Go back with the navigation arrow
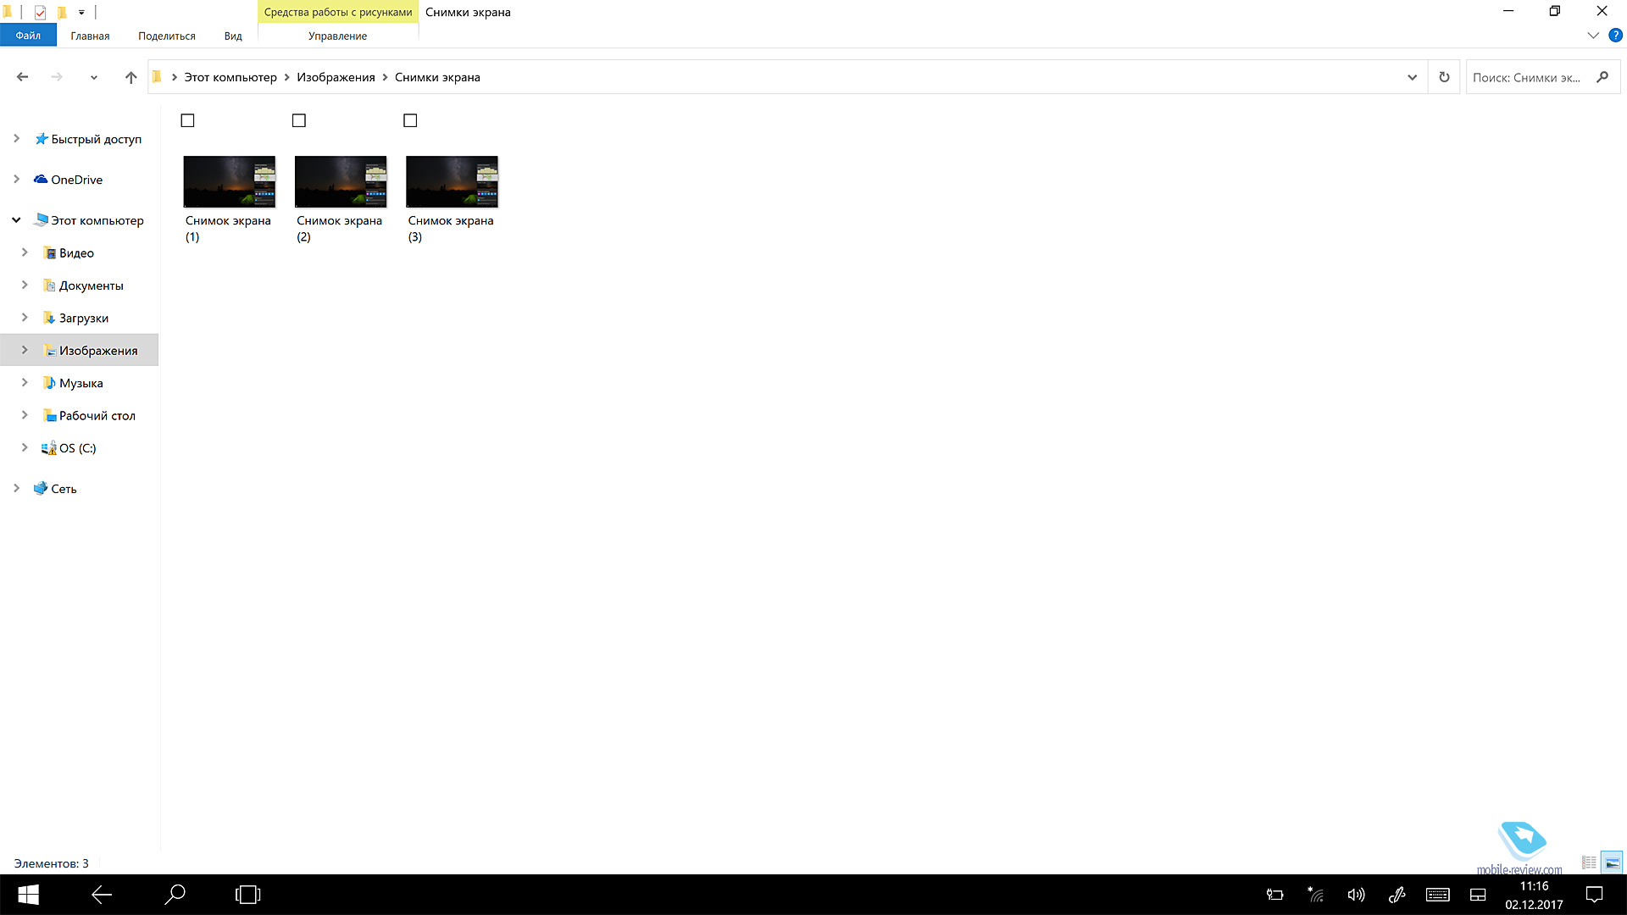Image resolution: width=1627 pixels, height=915 pixels. click(23, 77)
